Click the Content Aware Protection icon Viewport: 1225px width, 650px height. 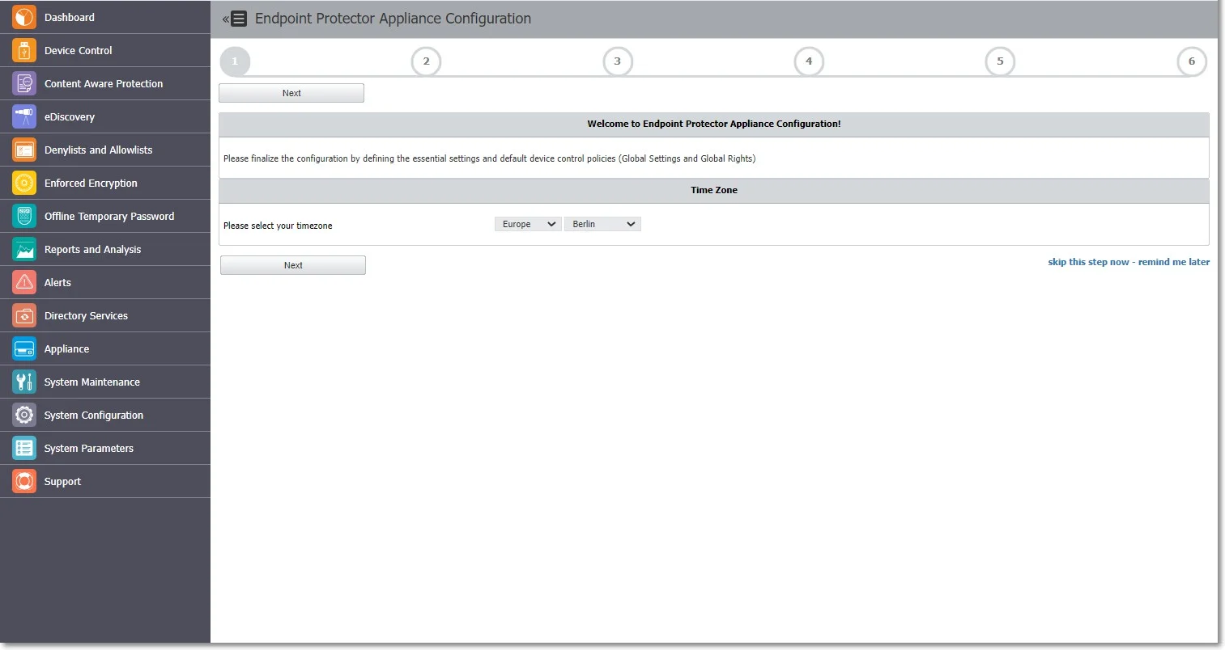pyautogui.click(x=24, y=83)
